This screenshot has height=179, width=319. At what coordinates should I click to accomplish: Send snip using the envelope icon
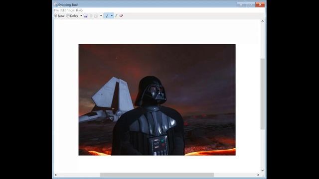[x=96, y=16]
